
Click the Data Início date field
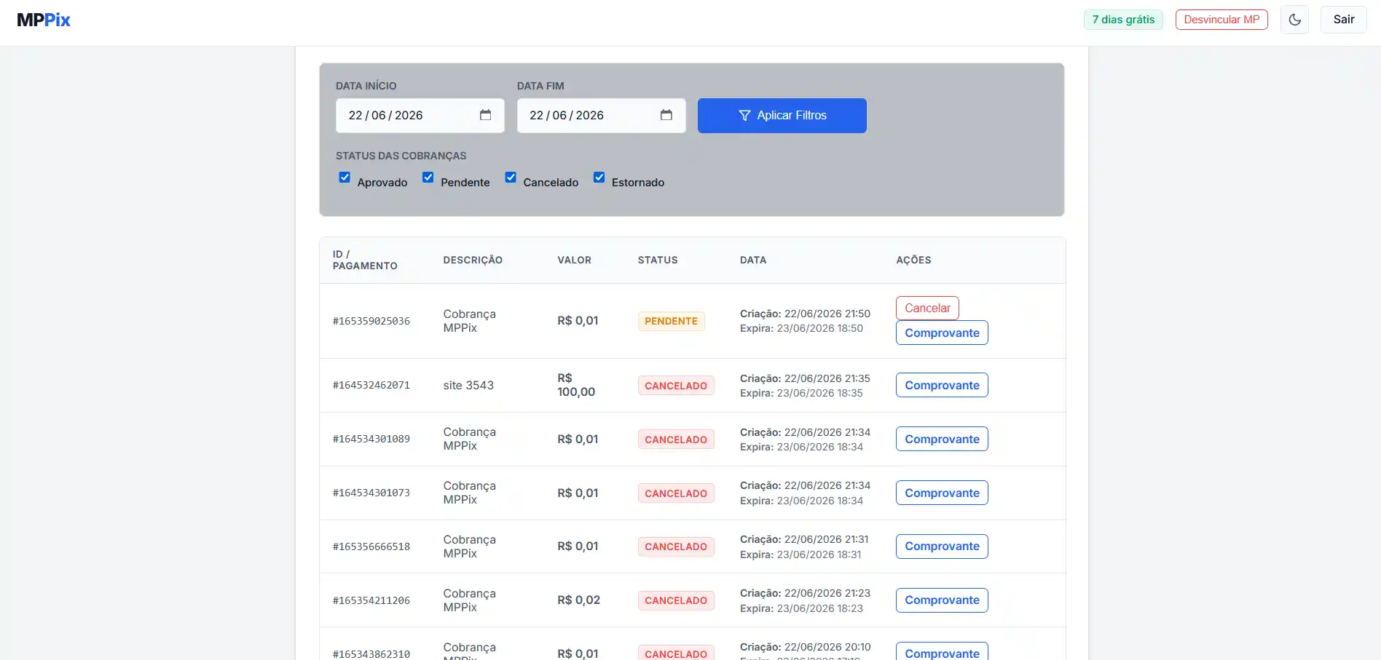point(420,116)
